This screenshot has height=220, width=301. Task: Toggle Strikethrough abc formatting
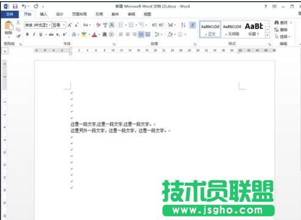coord(51,34)
